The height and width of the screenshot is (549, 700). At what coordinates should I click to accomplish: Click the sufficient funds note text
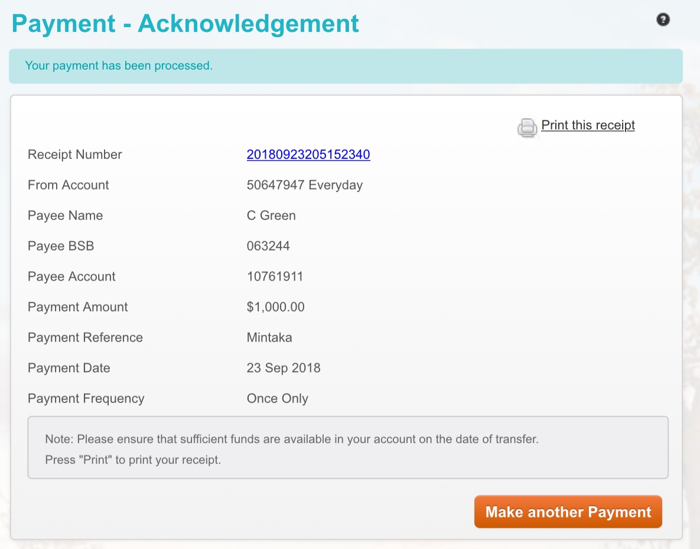292,440
